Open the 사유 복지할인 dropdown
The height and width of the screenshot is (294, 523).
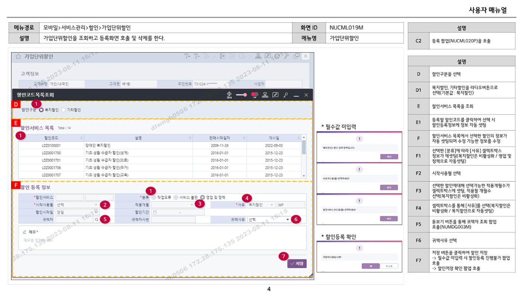pos(261,204)
